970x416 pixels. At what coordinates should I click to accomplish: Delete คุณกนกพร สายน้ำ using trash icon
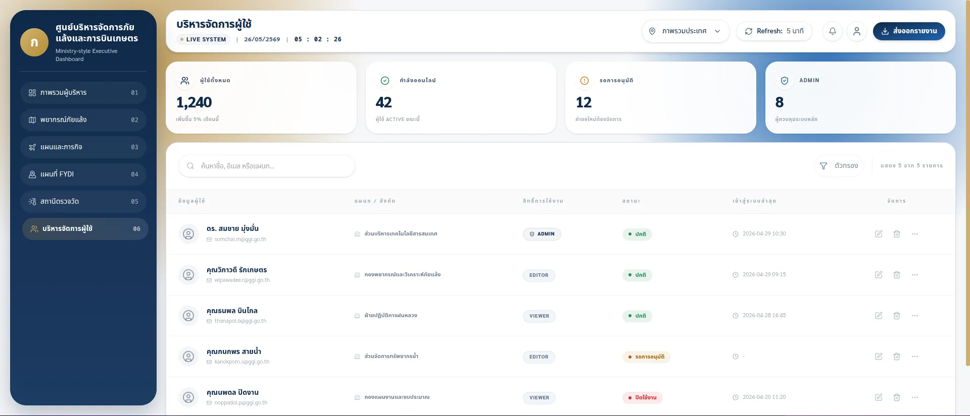[x=897, y=356]
